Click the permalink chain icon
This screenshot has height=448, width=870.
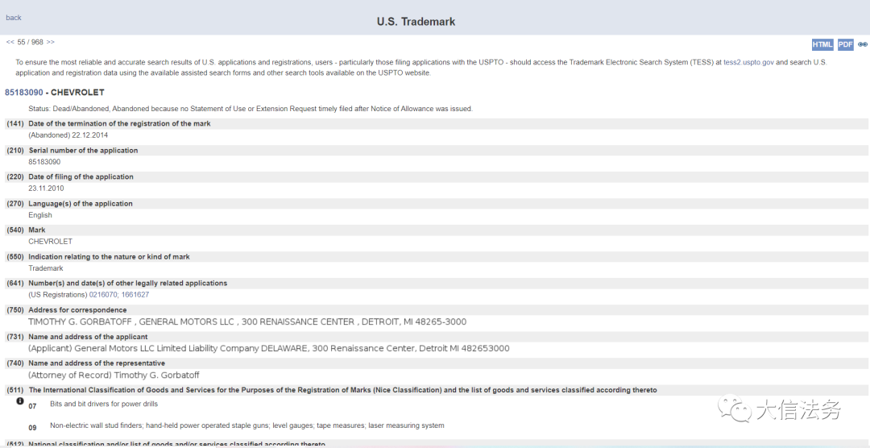[x=862, y=44]
